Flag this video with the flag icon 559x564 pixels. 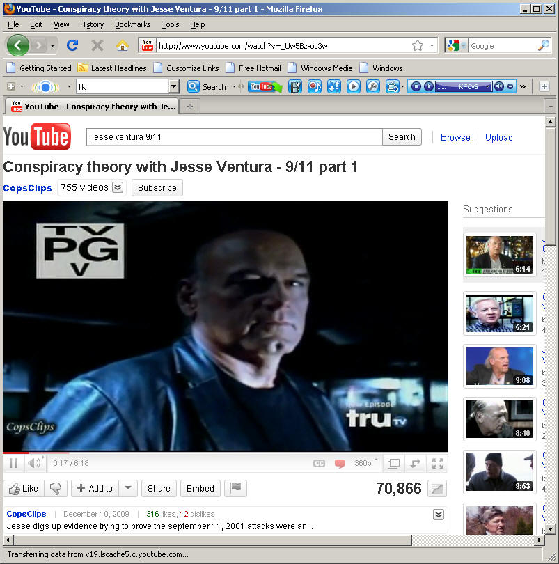235,488
